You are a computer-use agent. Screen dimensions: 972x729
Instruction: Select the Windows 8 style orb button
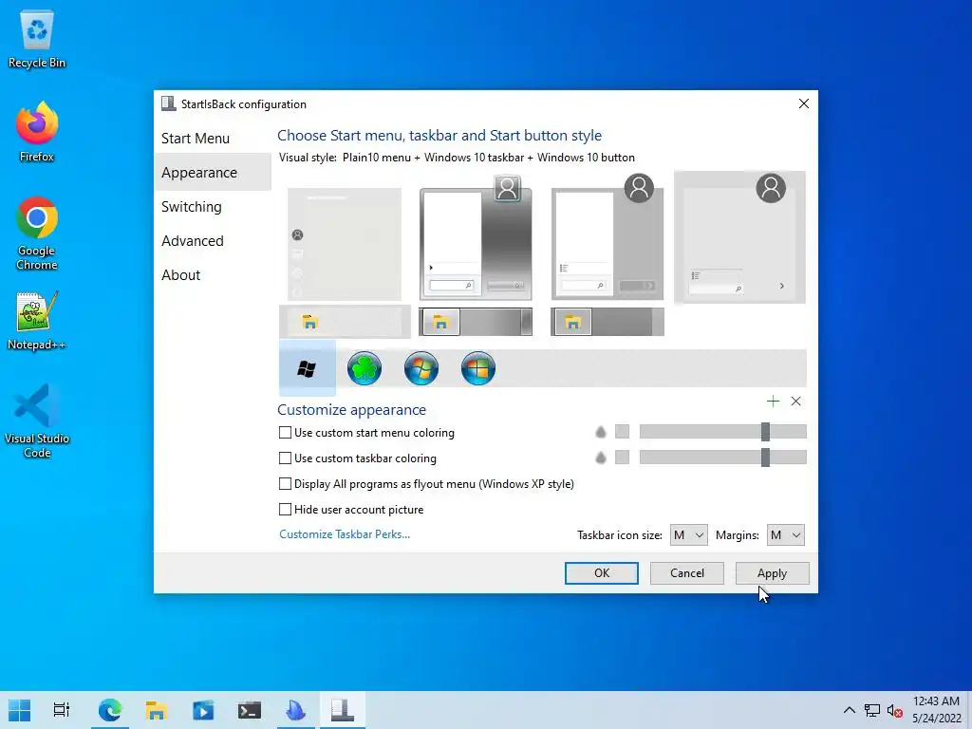tap(478, 368)
